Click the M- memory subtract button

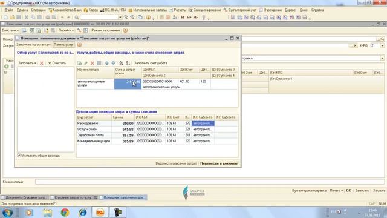[195, 18]
